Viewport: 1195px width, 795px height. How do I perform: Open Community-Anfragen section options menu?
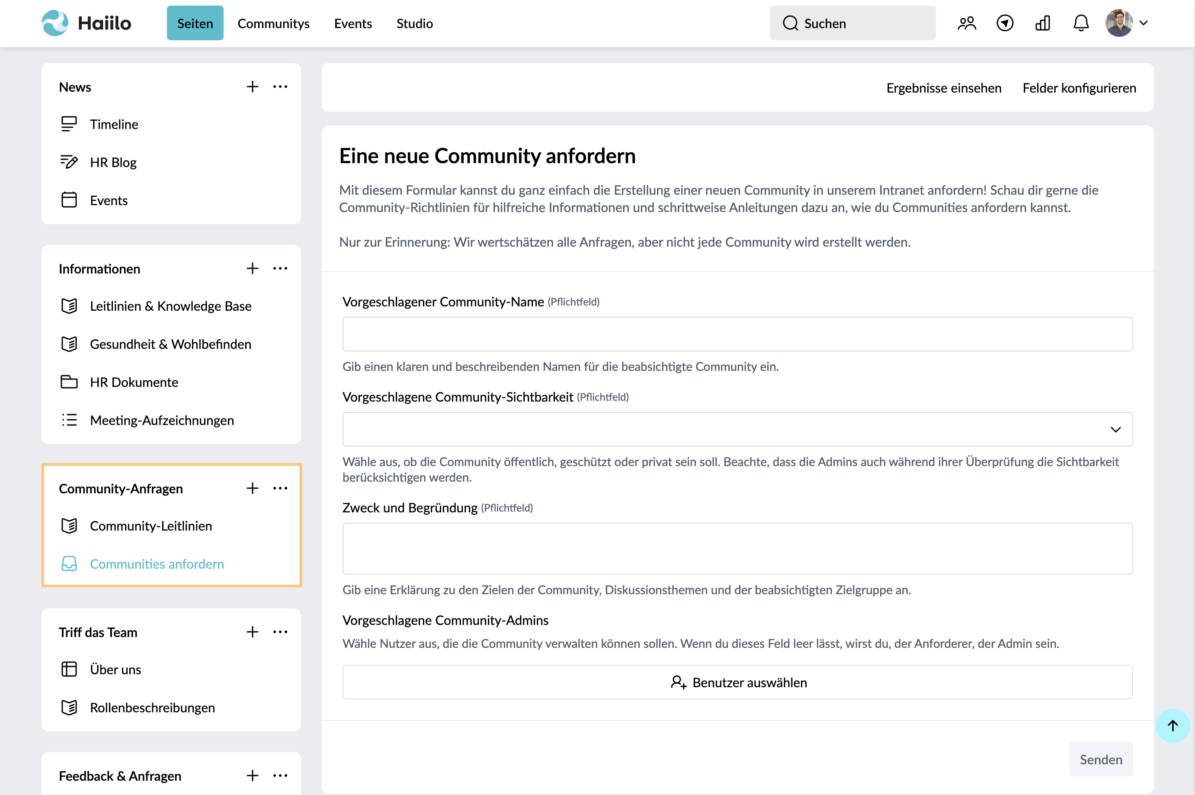coord(280,488)
